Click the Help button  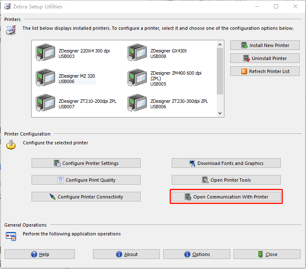coord(40,254)
